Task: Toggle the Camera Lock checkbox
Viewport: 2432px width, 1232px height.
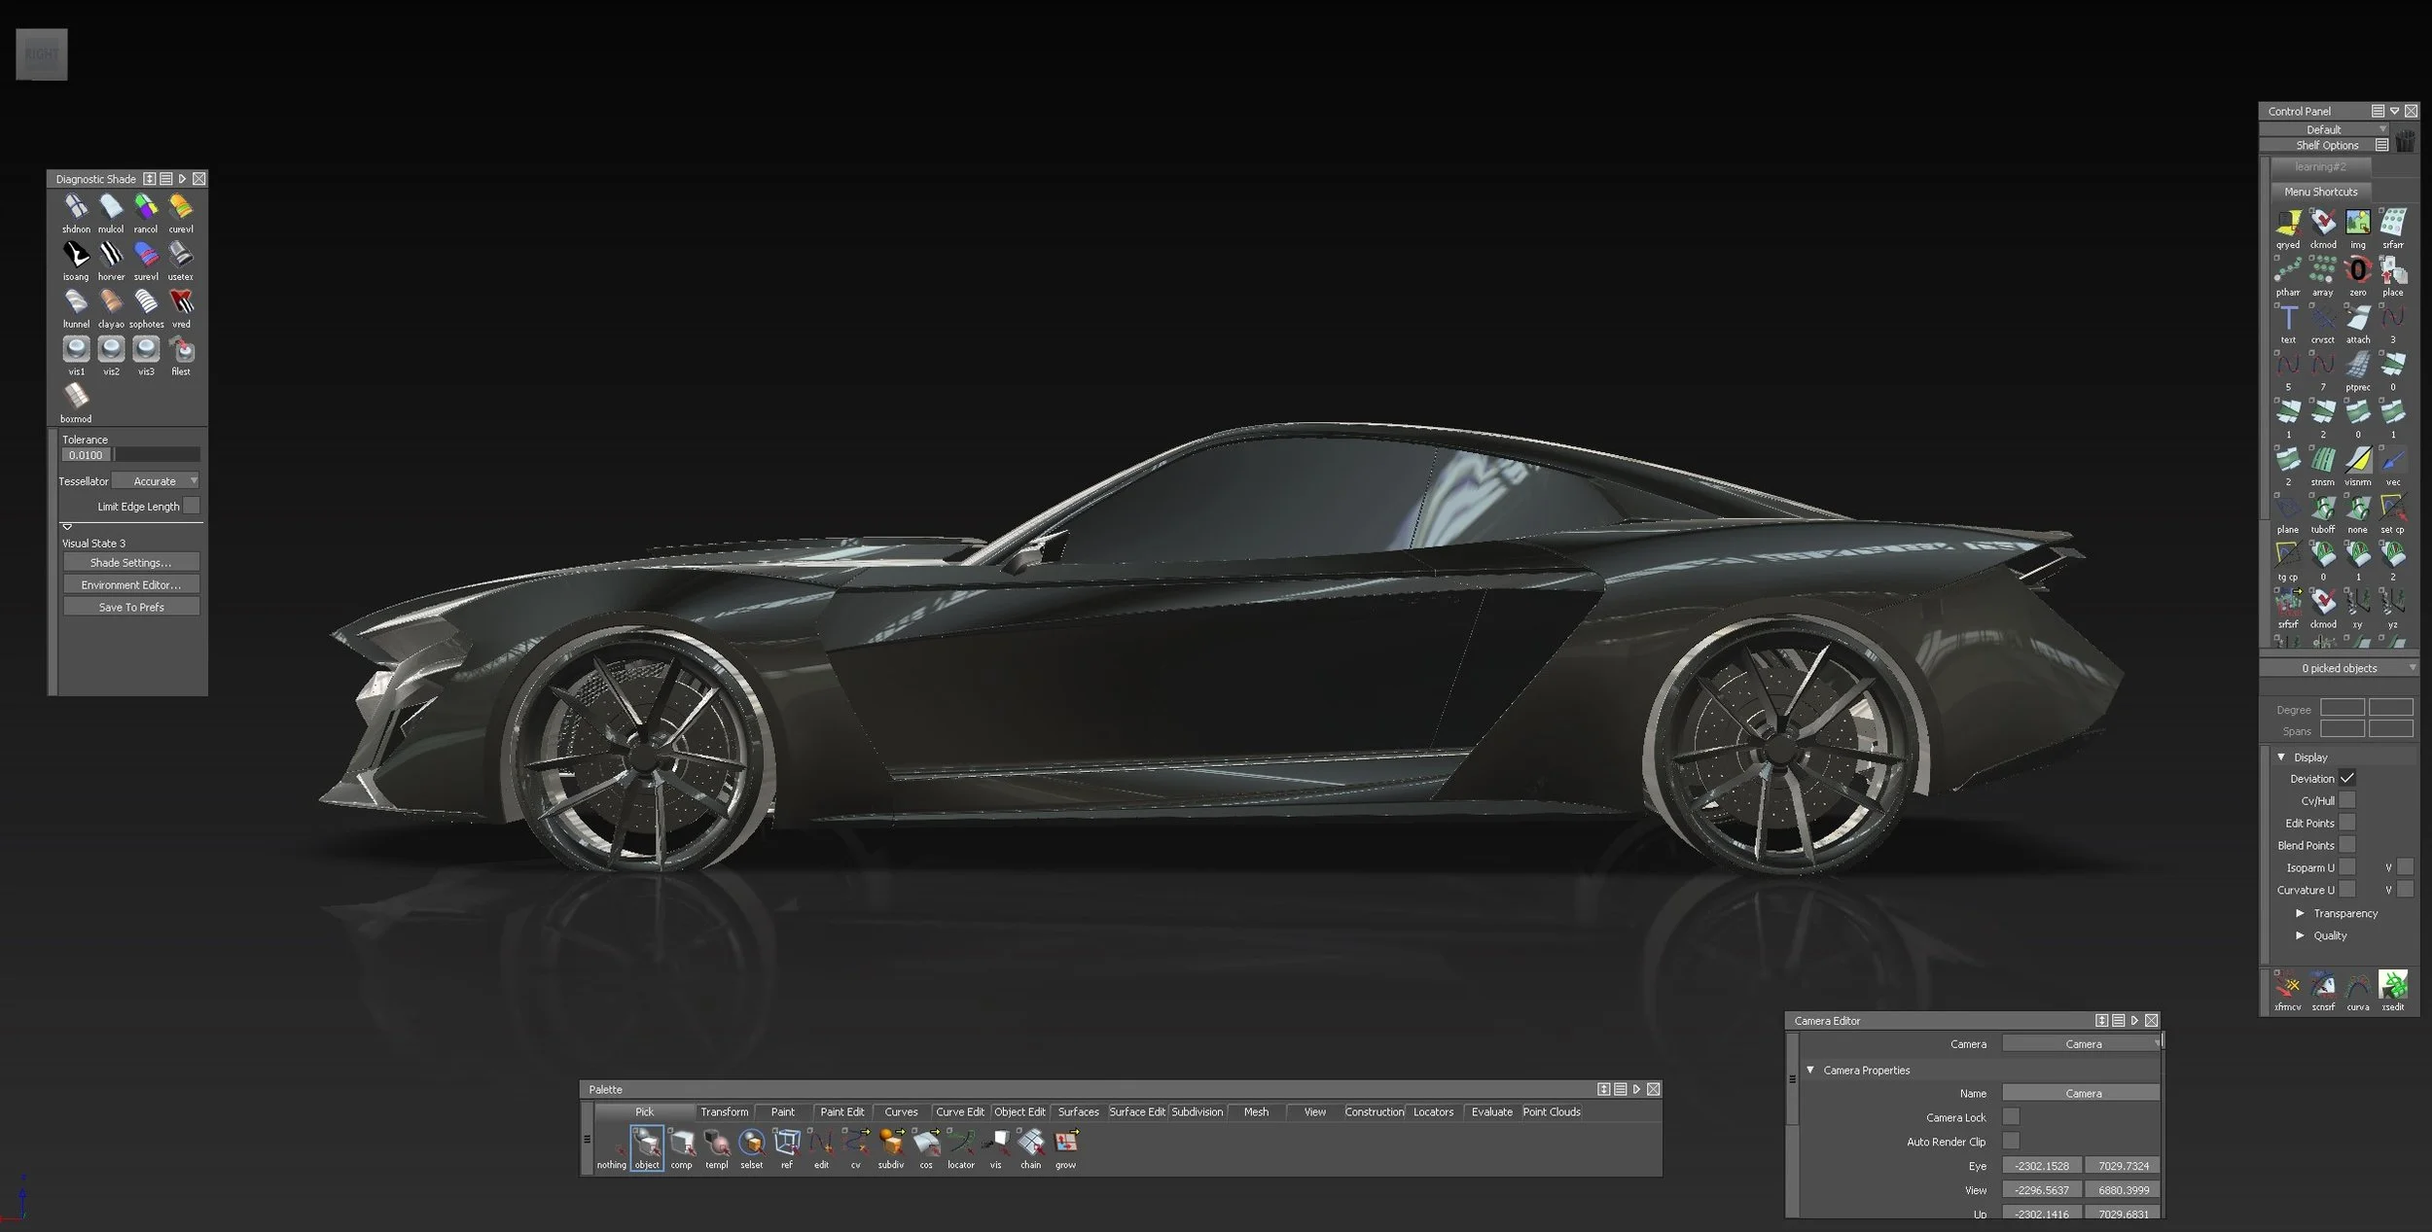Action: pyautogui.click(x=2011, y=1117)
